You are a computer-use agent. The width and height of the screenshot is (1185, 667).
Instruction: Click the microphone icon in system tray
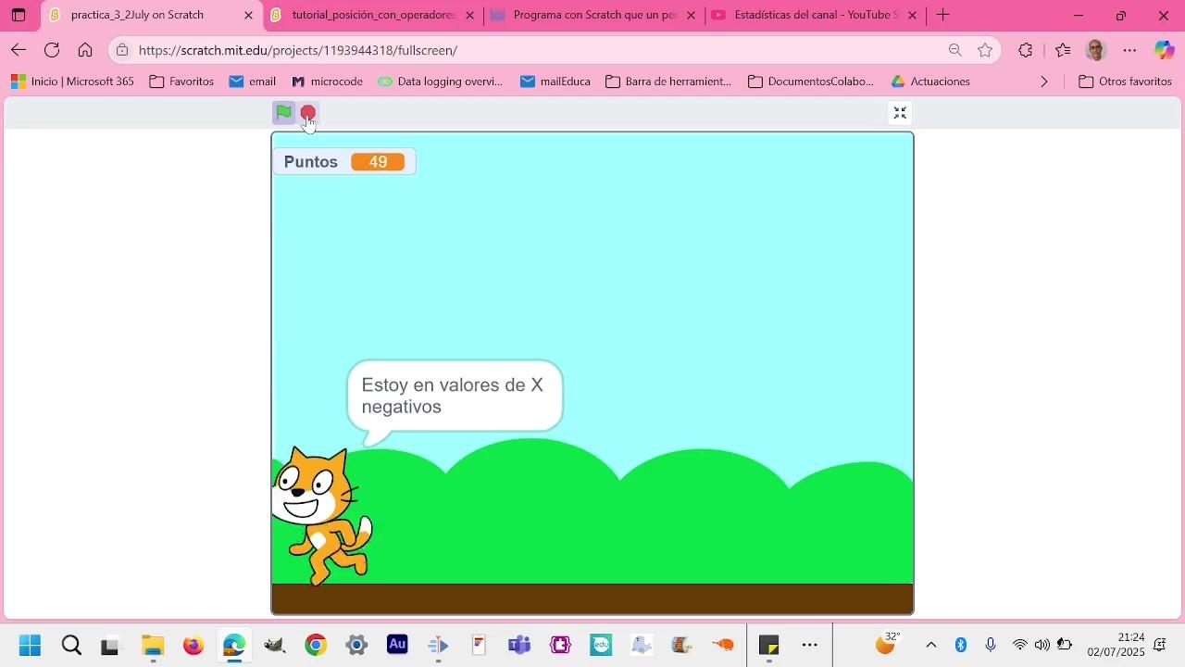(x=991, y=645)
